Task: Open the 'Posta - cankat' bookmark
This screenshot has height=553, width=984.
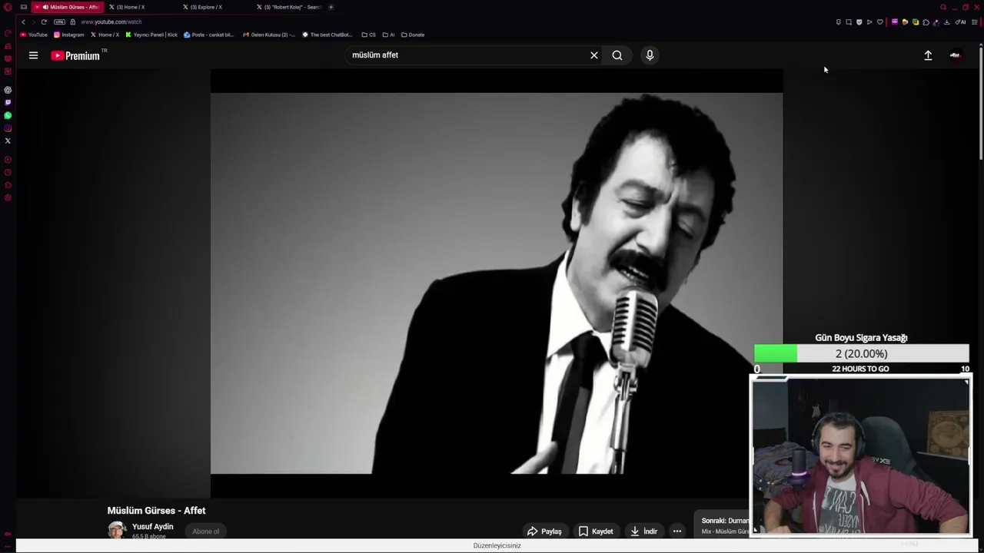Action: tap(209, 35)
